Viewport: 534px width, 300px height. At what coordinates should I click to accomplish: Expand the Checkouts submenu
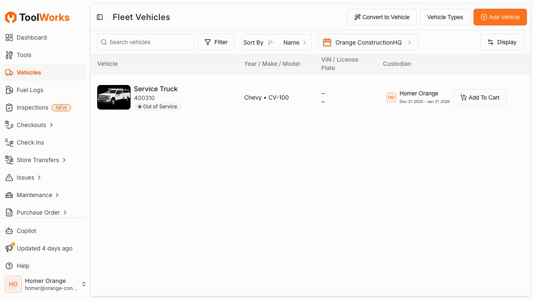tap(51, 125)
